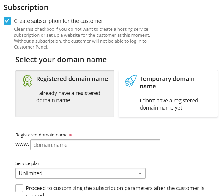The height and width of the screenshot is (196, 224).
Task: Click the 'Unlimited' text in the plan selector
Action: click(x=31, y=173)
